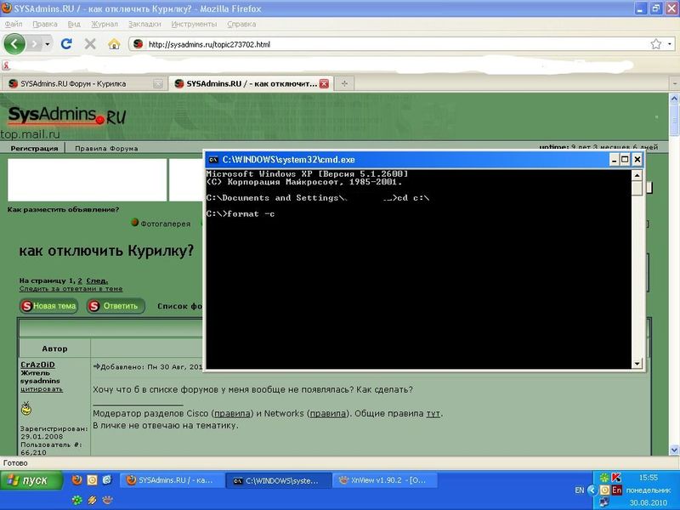Screen dimensions: 680x510
Task: Launch XnView from quick launch
Action: pos(107,500)
